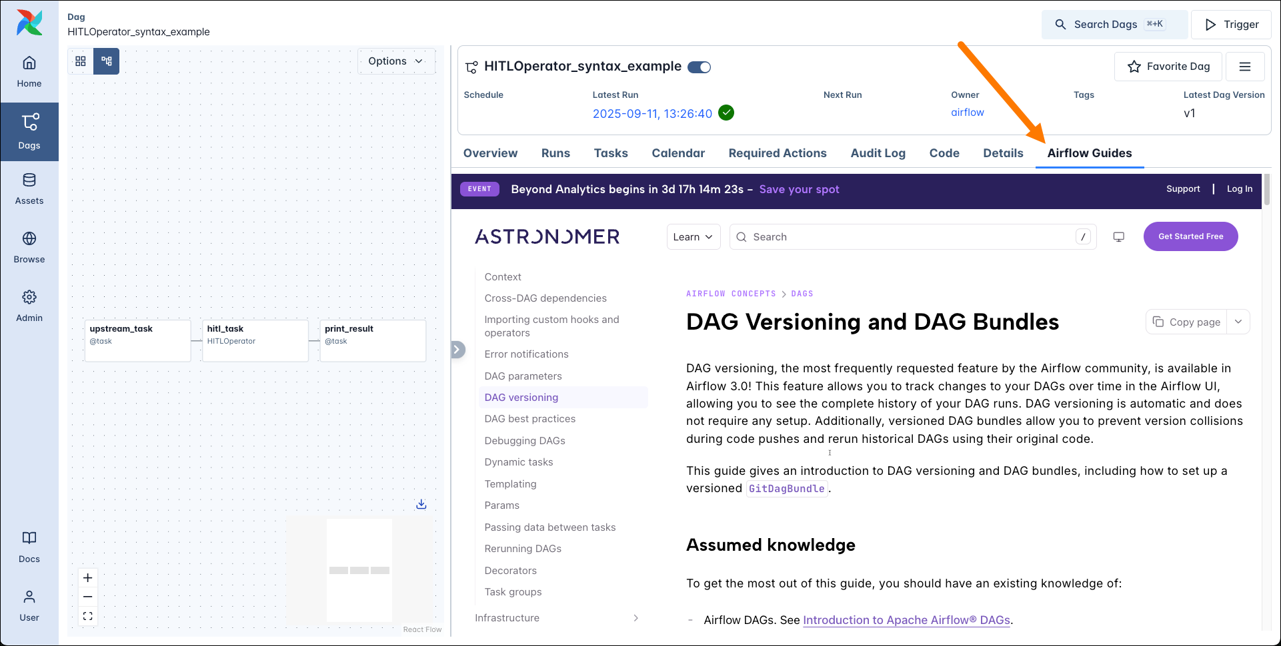Favorite the current Dag
The width and height of the screenshot is (1281, 646).
click(x=1168, y=67)
